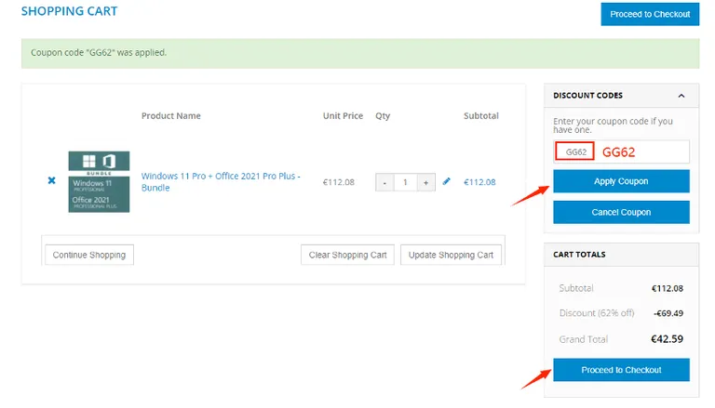Viewport: 715px width, 408px height.
Task: Click the unit price €112.08 in product row
Action: click(338, 182)
